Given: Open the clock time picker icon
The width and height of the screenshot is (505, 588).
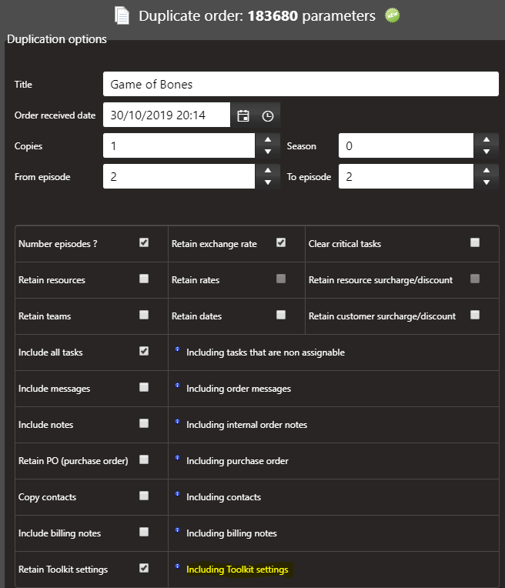Looking at the screenshot, I should pyautogui.click(x=267, y=115).
